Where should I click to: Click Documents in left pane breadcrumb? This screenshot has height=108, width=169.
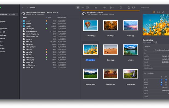click(x=41, y=13)
